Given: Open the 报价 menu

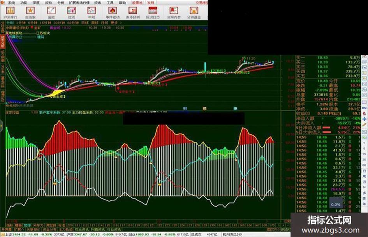Looking at the screenshot, I should pos(49,3).
